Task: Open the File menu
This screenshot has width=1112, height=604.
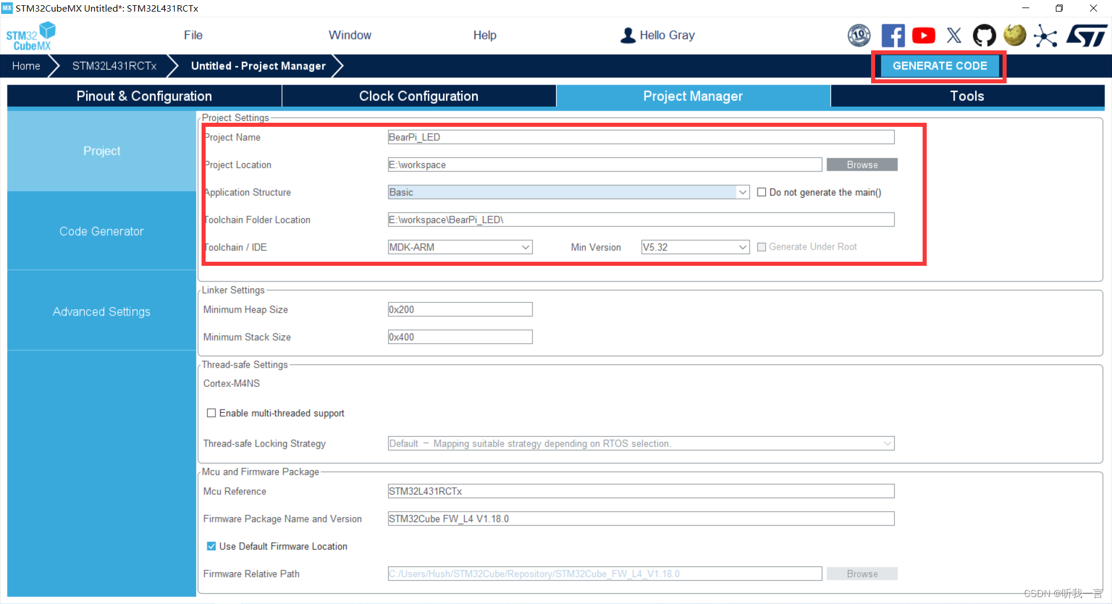Action: click(x=193, y=35)
